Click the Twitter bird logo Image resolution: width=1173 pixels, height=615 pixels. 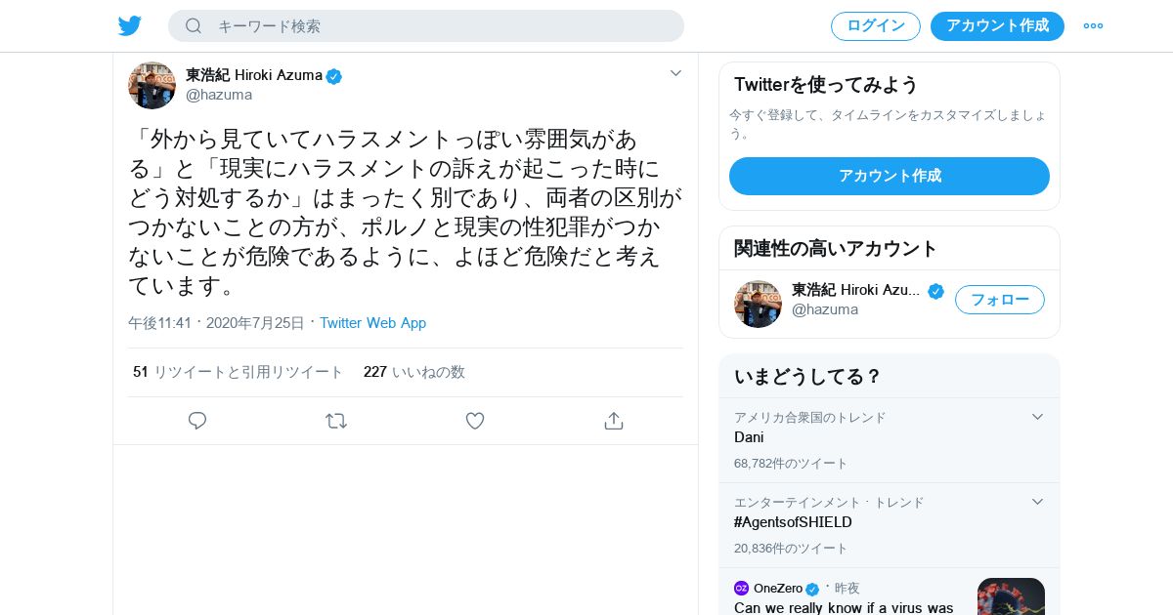[x=130, y=26]
